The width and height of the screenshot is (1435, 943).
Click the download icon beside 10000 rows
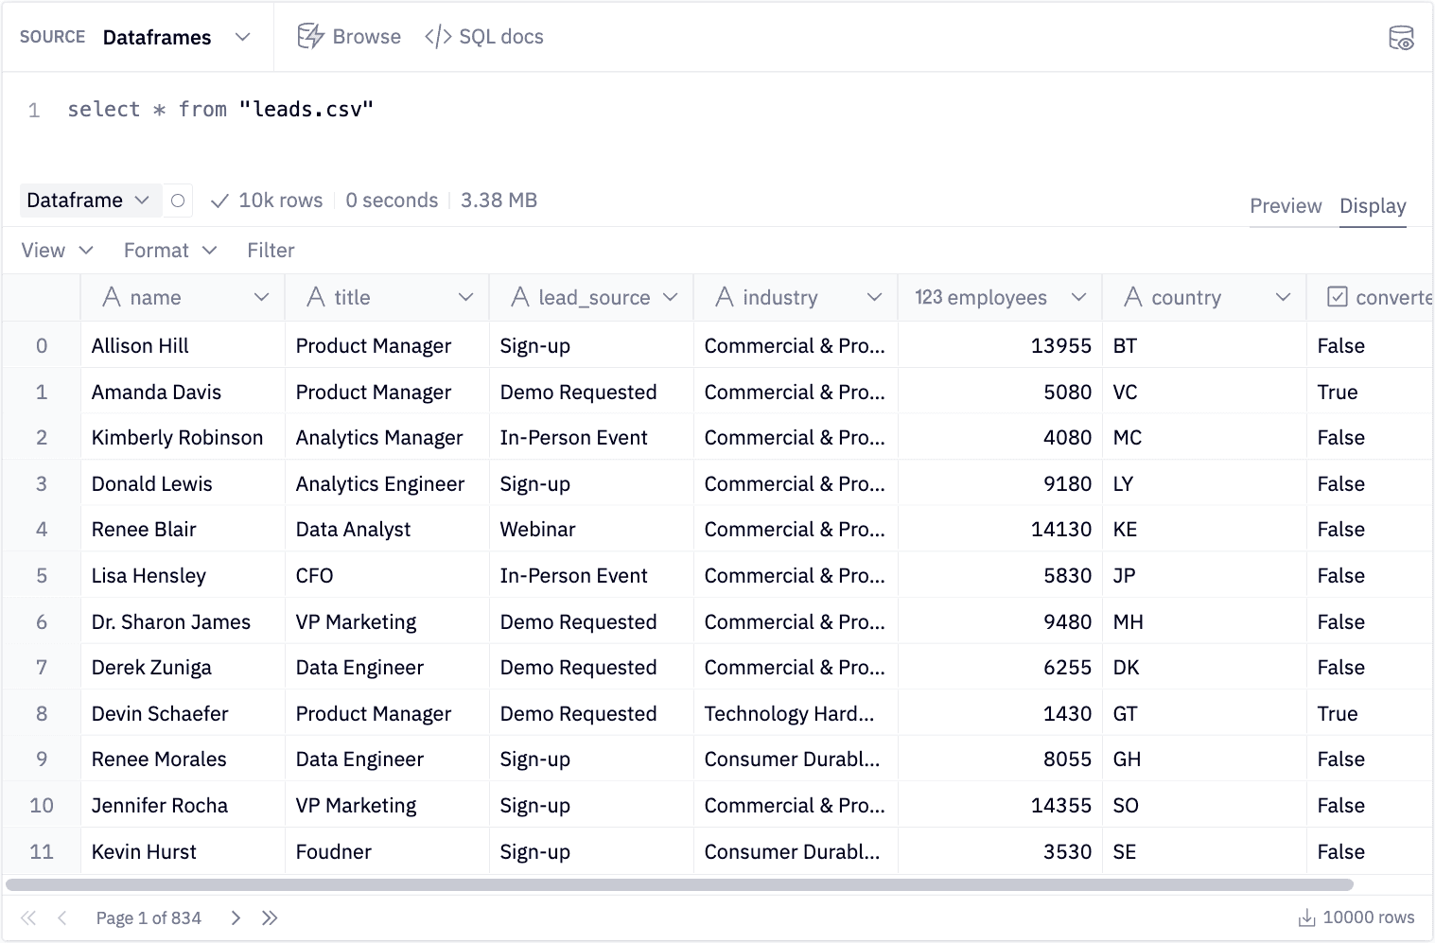pyautogui.click(x=1307, y=917)
